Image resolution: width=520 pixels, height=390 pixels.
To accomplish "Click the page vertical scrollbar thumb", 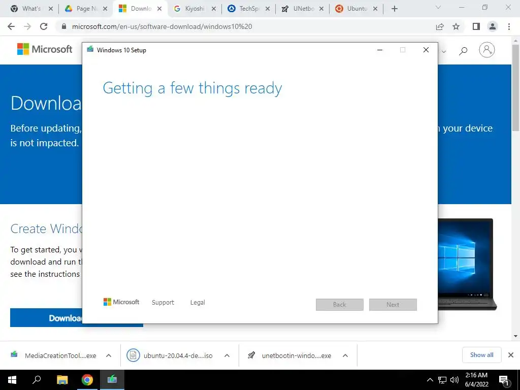I will coord(515,87).
